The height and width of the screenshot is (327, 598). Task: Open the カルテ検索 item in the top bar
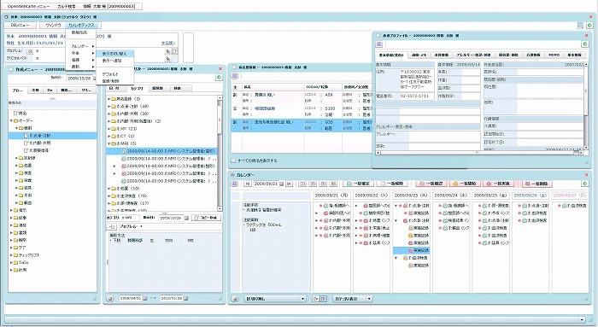tap(67, 7)
